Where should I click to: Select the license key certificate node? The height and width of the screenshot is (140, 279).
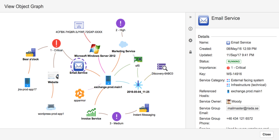79,25
